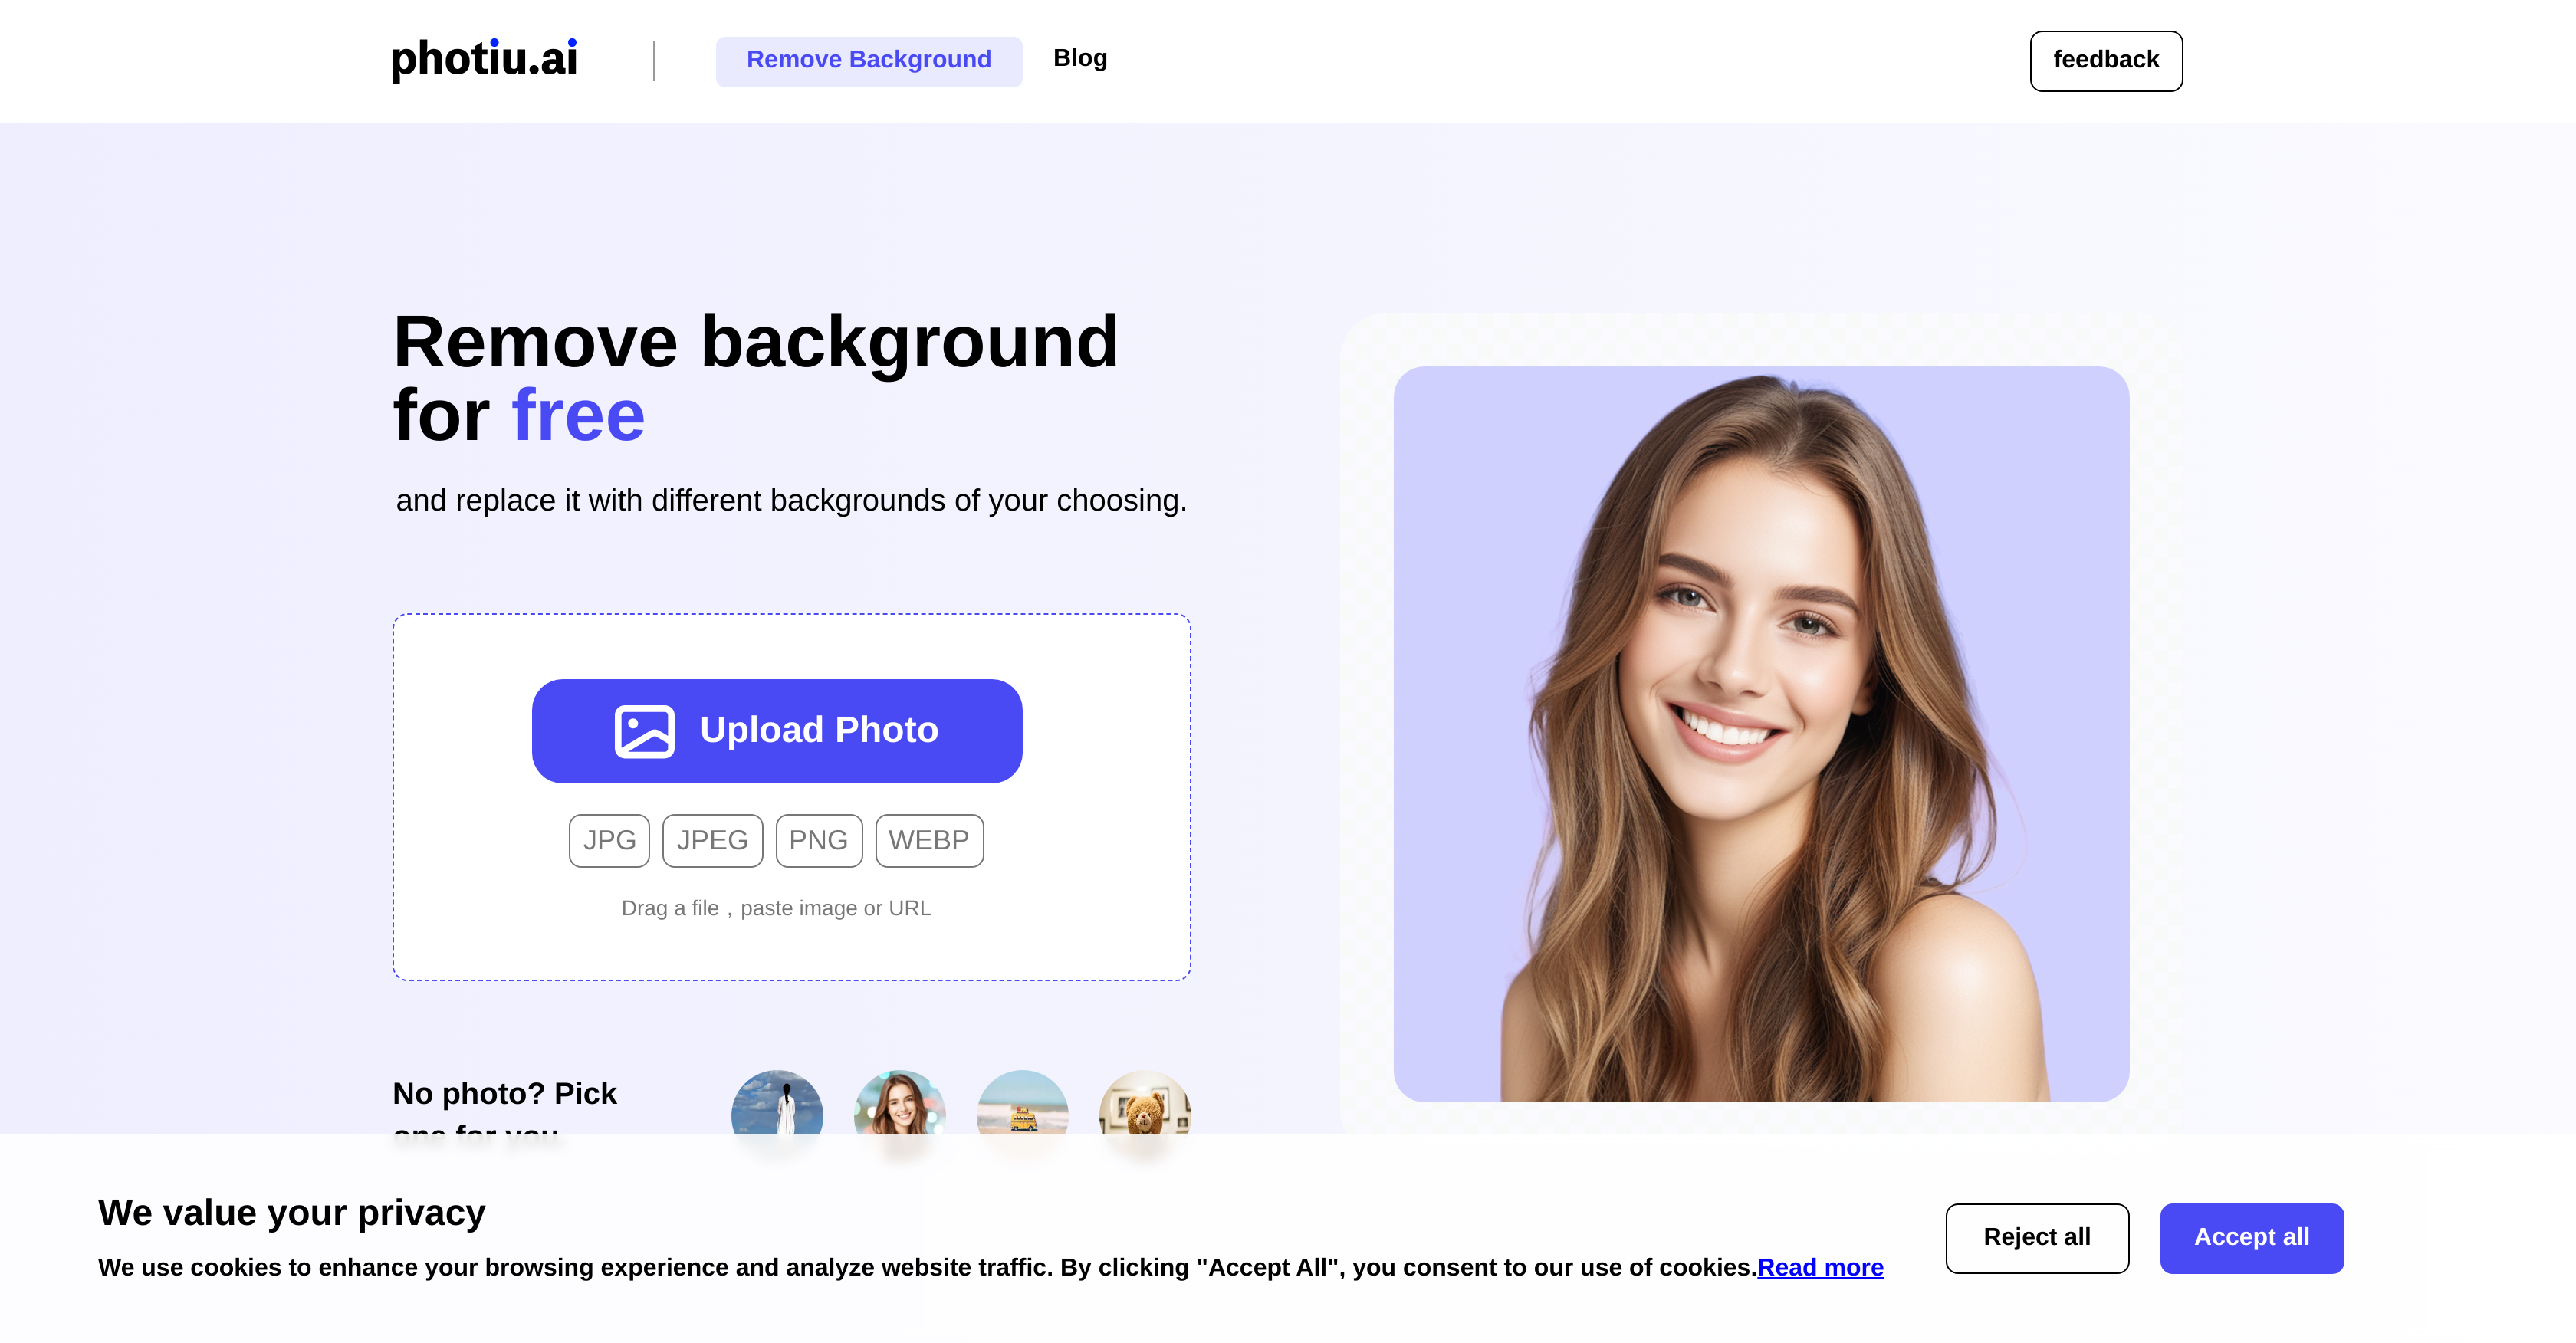
Task: Open the cookie Read more link
Action: click(1819, 1267)
